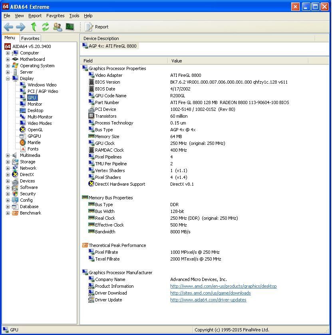Open the Tools menu
Screen dimensions: 332x335
(74, 16)
